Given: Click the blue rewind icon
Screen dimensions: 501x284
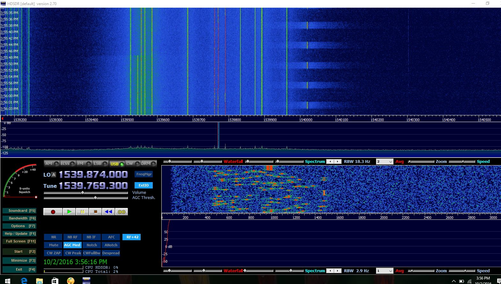Looking at the screenshot, I should coord(108,212).
